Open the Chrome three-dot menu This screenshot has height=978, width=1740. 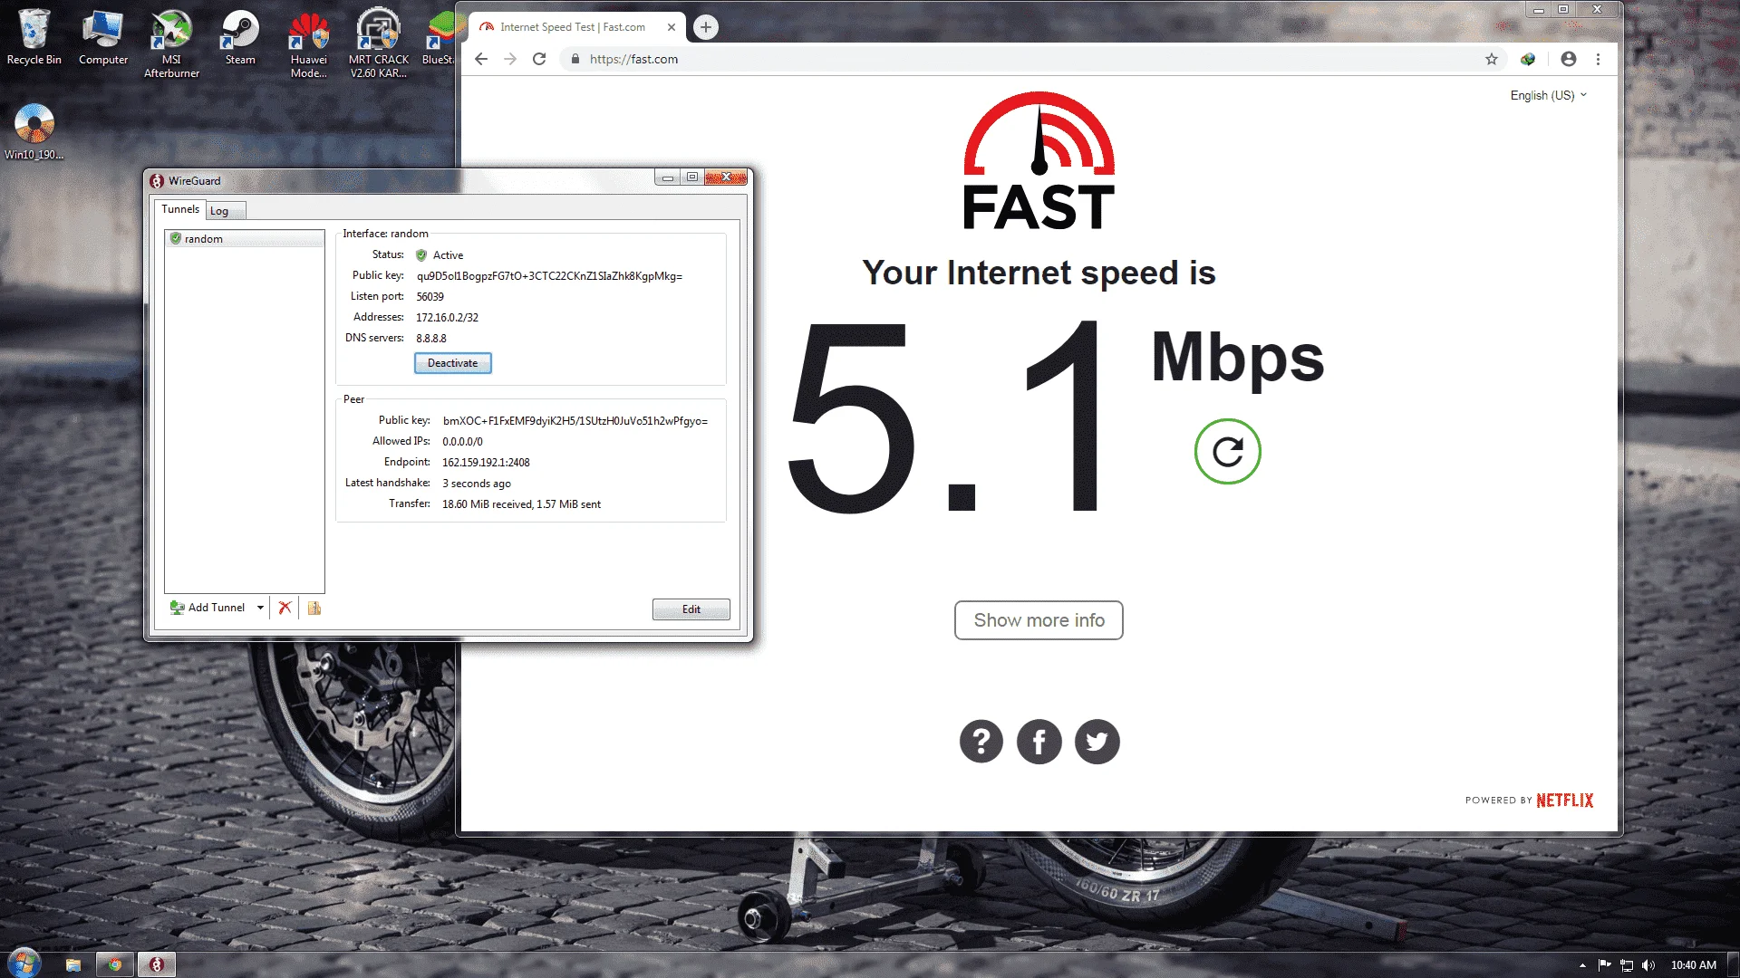click(x=1599, y=59)
